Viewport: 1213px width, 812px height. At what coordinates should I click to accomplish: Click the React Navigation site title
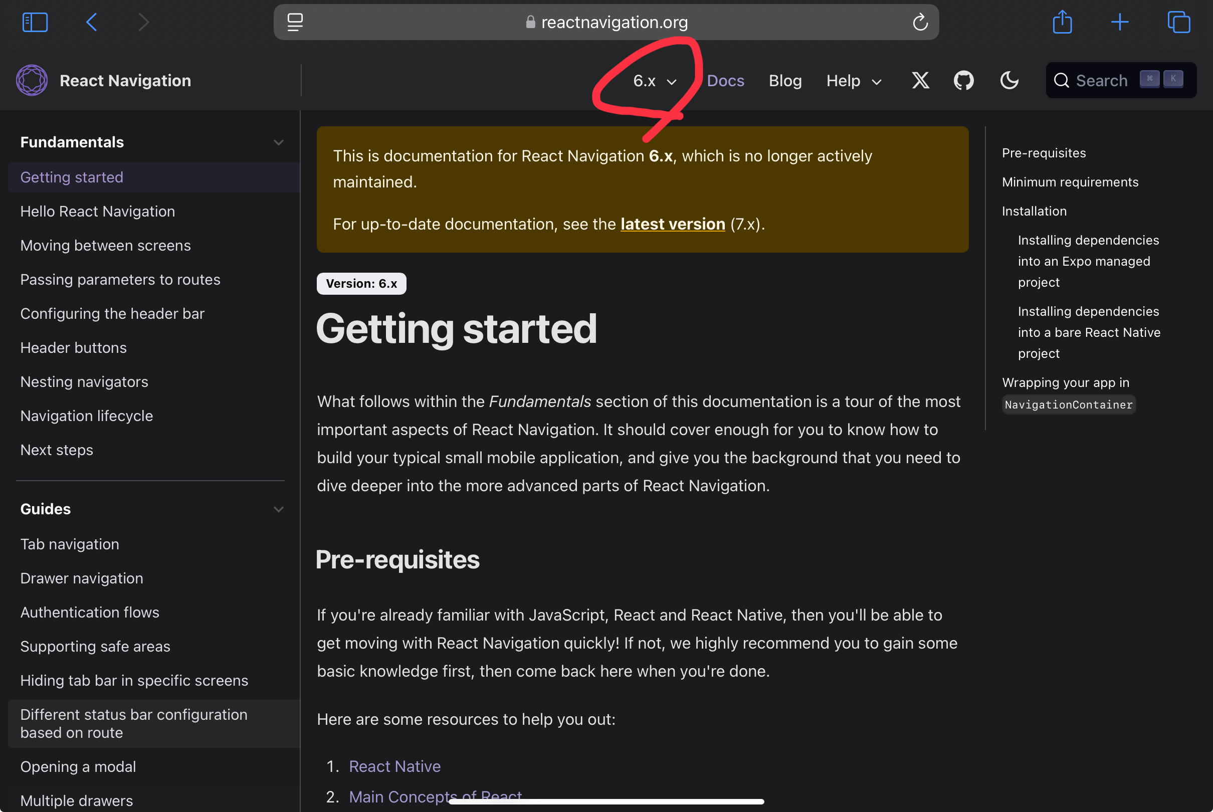(x=125, y=81)
